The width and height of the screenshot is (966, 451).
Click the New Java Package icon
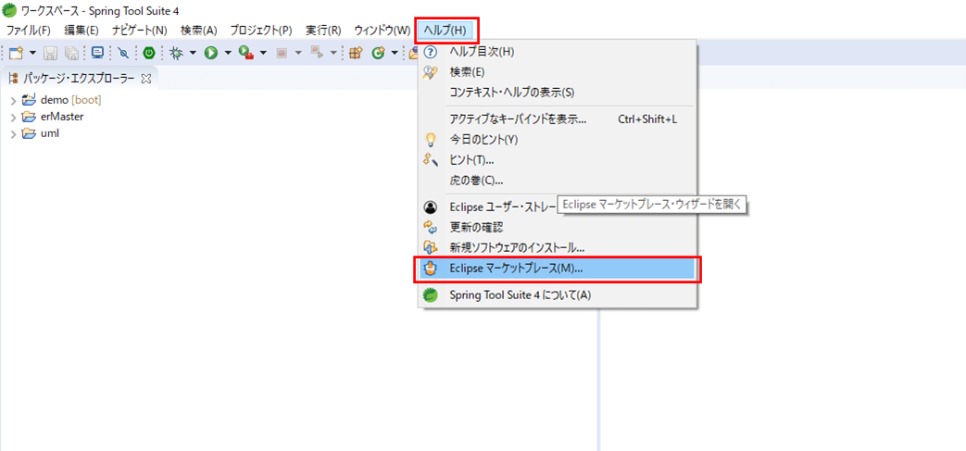(355, 54)
